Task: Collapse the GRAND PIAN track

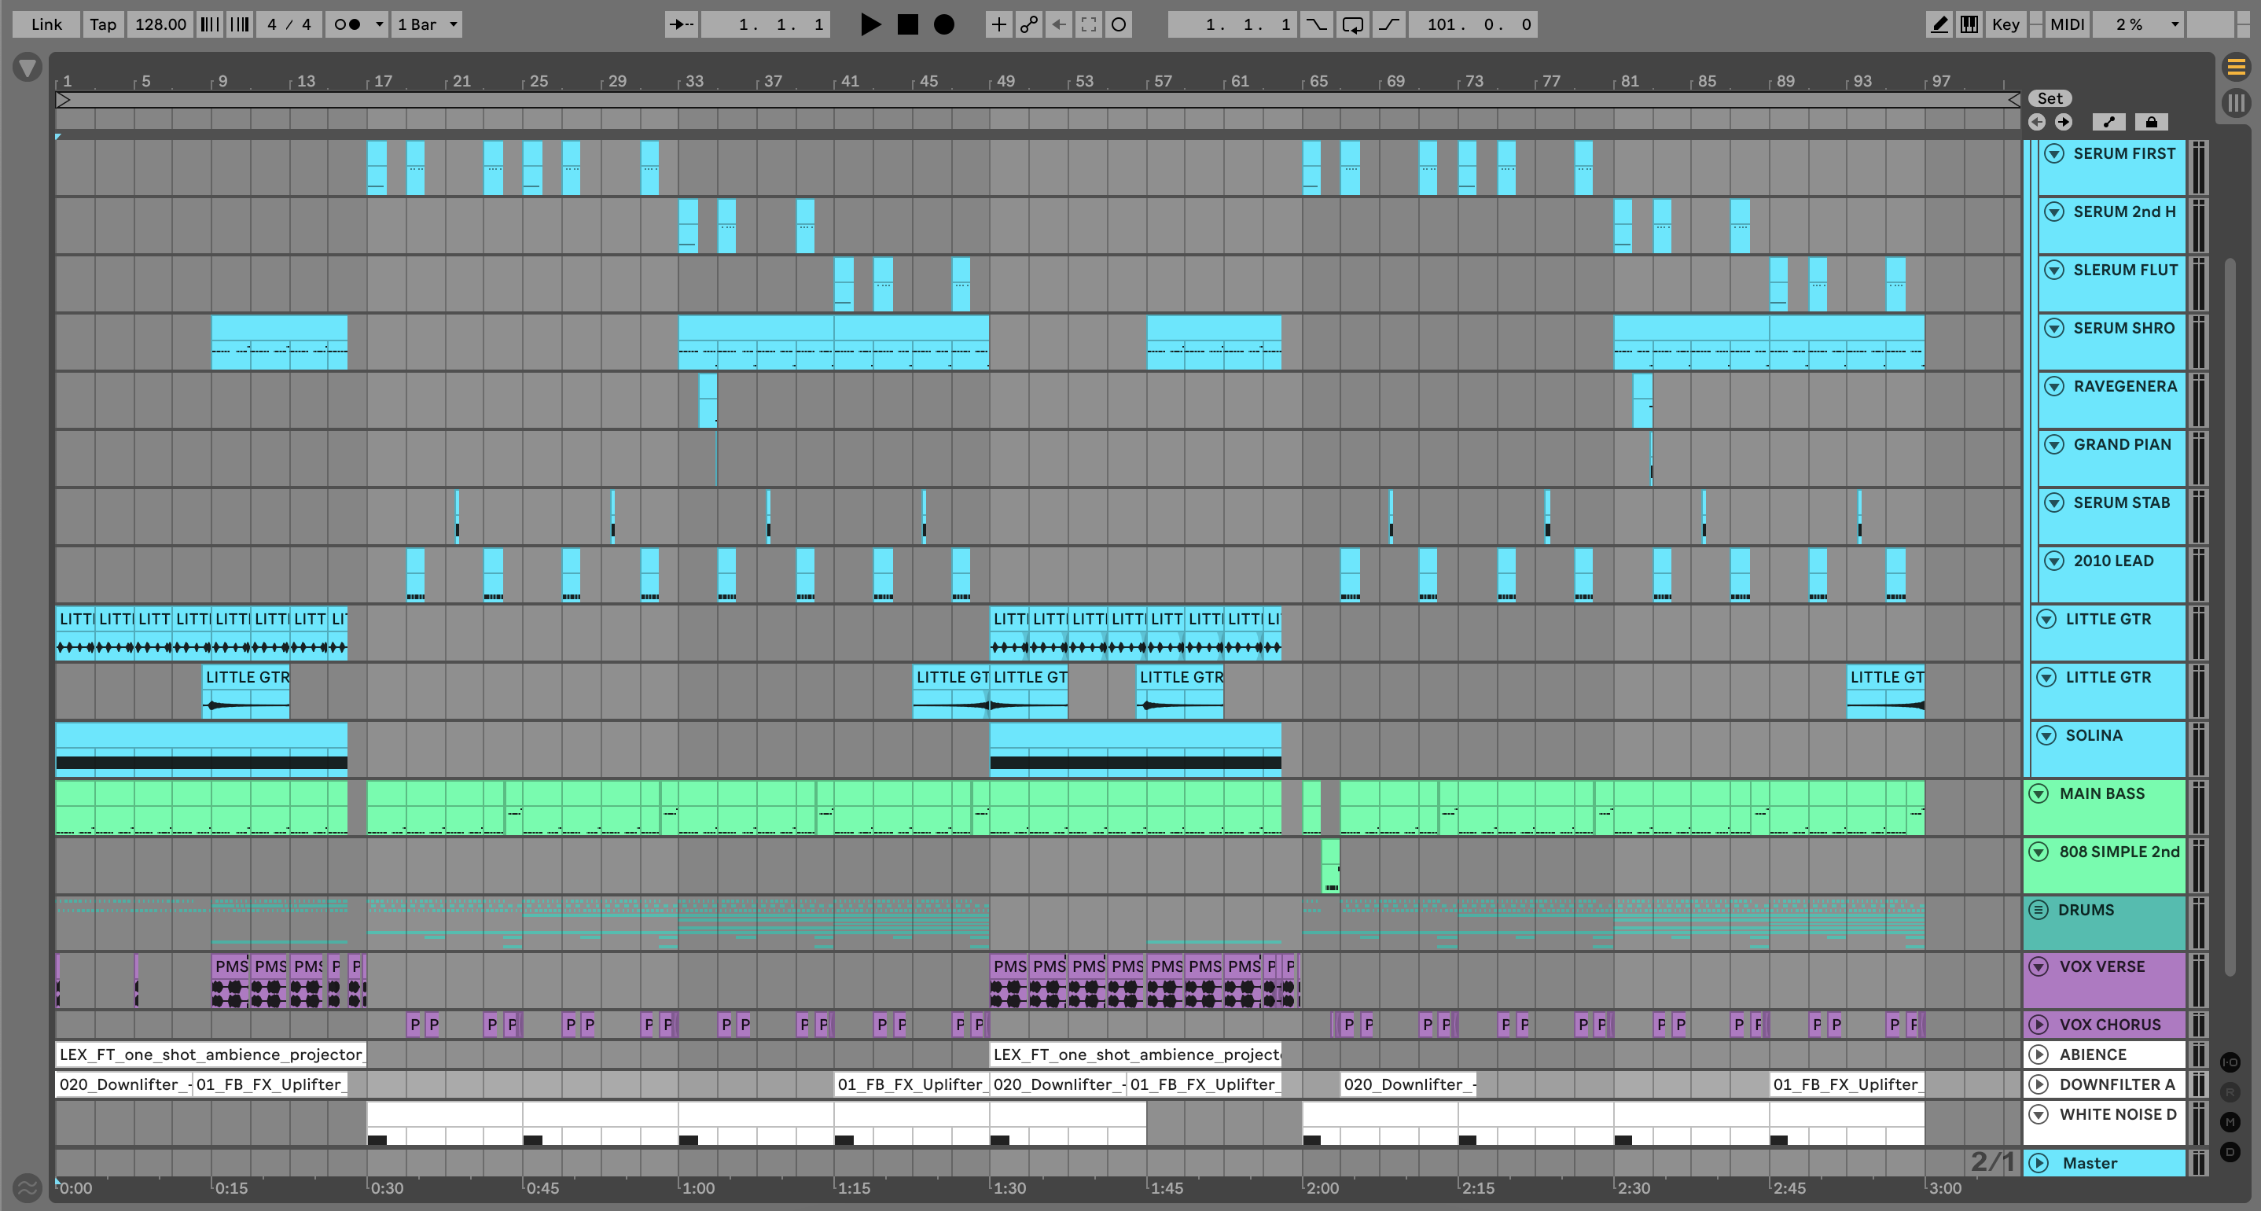Action: click(x=2054, y=444)
